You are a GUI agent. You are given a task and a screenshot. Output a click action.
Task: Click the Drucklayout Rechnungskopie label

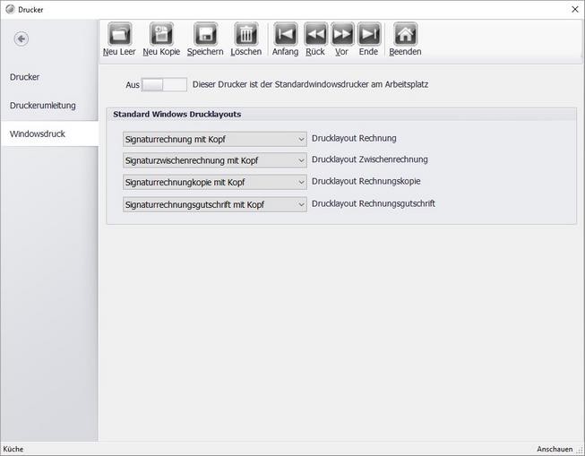(366, 181)
